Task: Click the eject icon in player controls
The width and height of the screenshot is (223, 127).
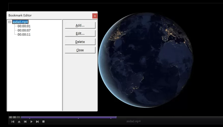Action: tap(19, 122)
